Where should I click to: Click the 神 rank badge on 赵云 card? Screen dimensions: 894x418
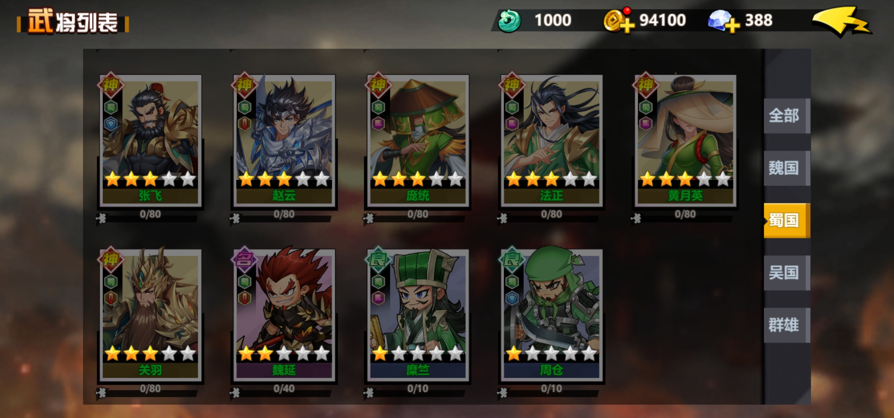(244, 85)
